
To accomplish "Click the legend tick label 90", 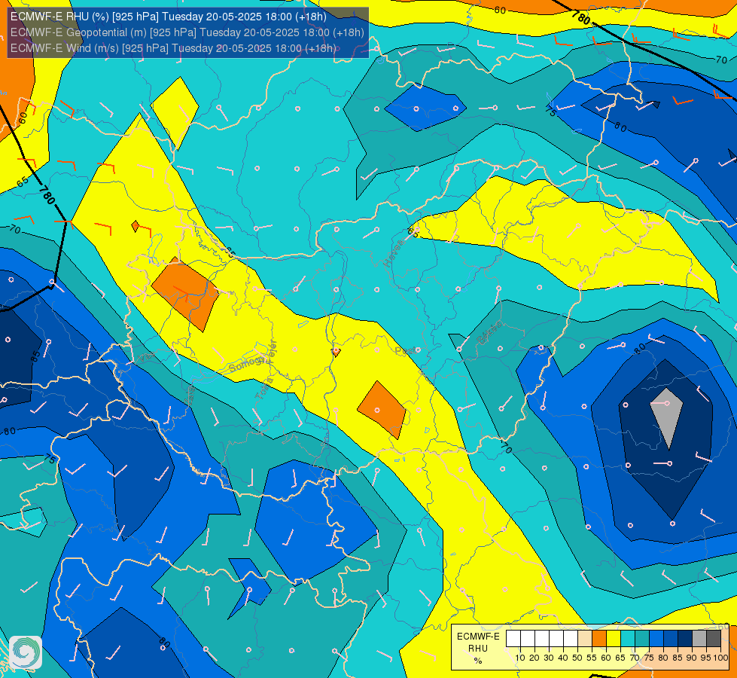I will [x=693, y=658].
